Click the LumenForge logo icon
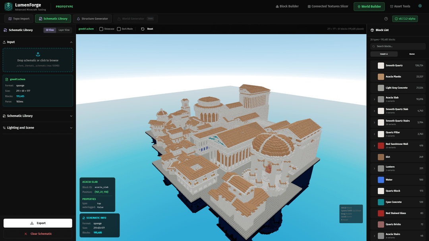The image size is (429, 241). [x=8, y=6]
